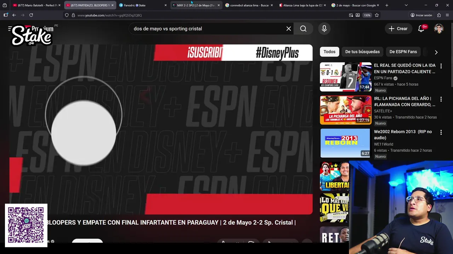
Task: Open the tracking protection shield icon
Action: pos(67,15)
